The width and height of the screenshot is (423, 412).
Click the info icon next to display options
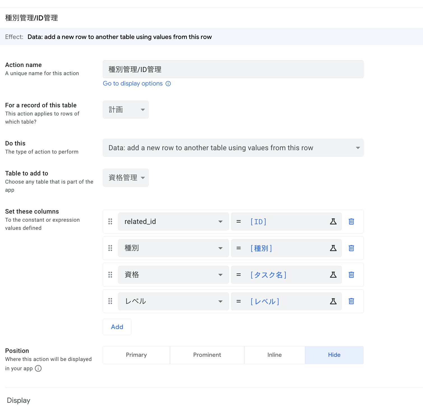click(x=168, y=84)
